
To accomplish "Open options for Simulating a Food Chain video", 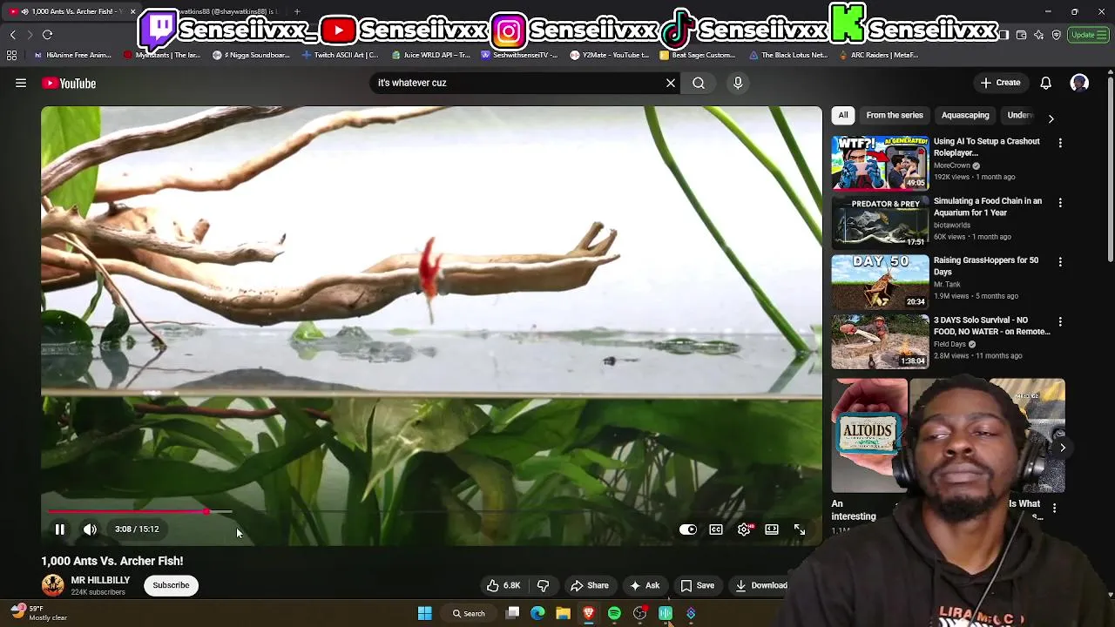I will coord(1060,202).
